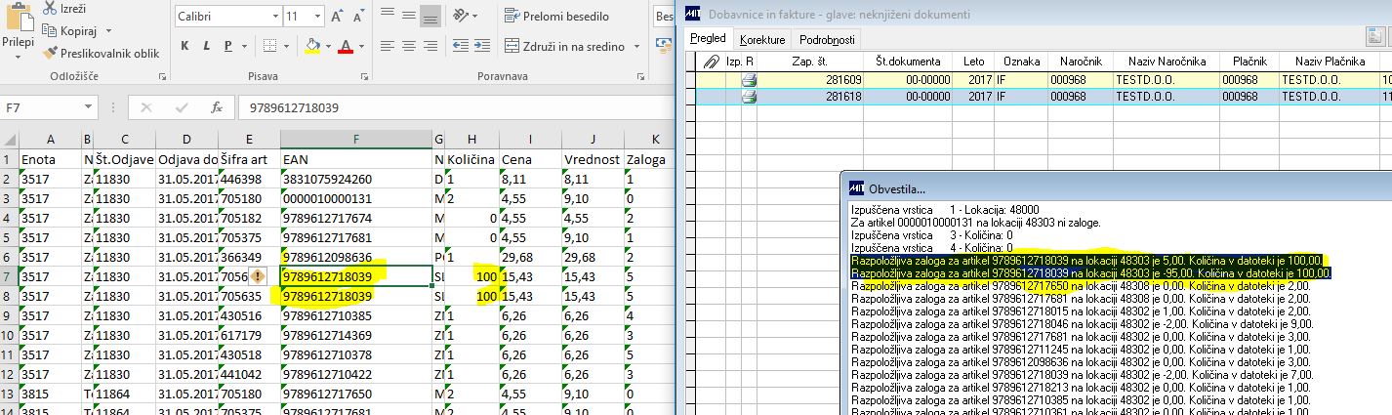This screenshot has height=415, width=1392.
Task: Toggle Prelomi besedilo text wrapping
Action: (x=557, y=17)
